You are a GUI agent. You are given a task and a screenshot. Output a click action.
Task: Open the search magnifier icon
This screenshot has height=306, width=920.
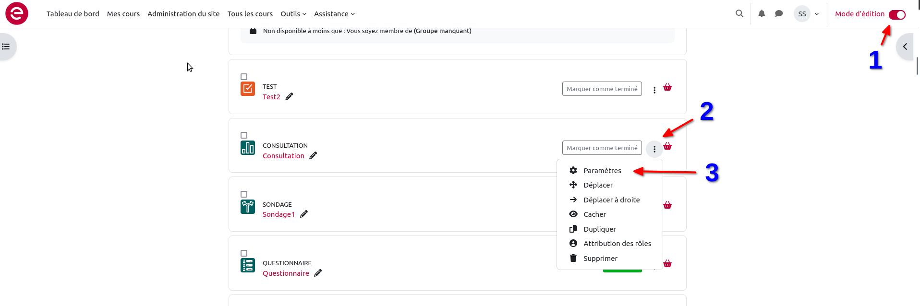tap(739, 13)
